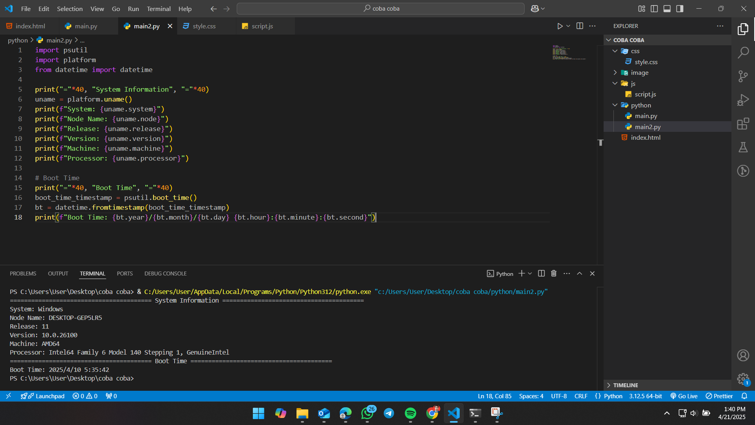Open Copilot chat icon in title bar
This screenshot has width=755, height=425.
tap(535, 9)
